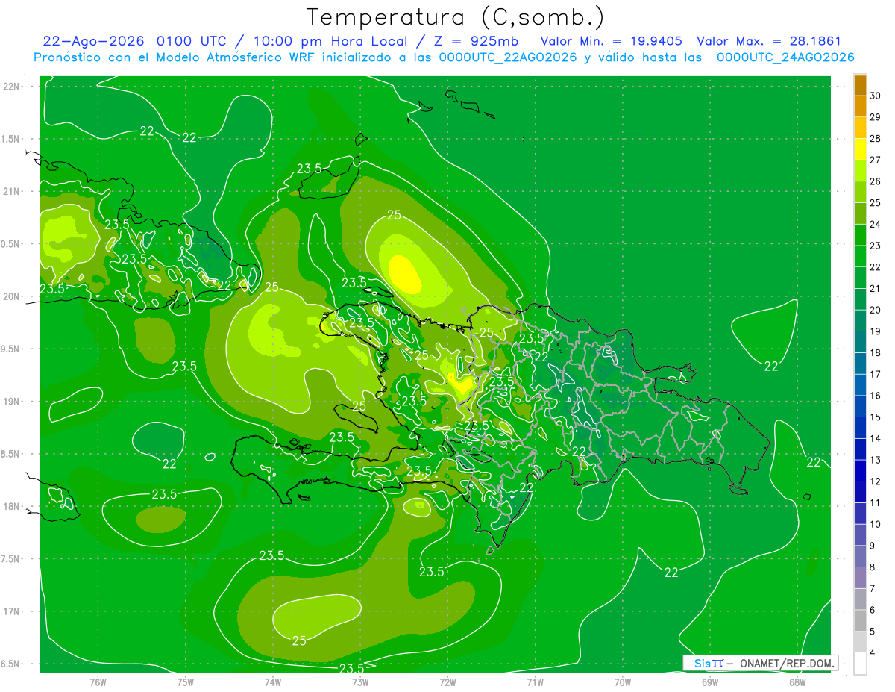
Task: Click the '4' label on the color scale
Action: [873, 652]
